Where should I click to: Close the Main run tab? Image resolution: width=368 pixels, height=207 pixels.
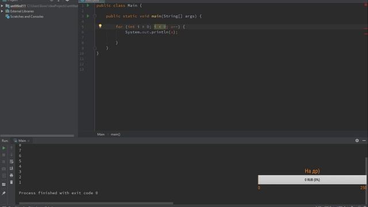click(x=29, y=141)
